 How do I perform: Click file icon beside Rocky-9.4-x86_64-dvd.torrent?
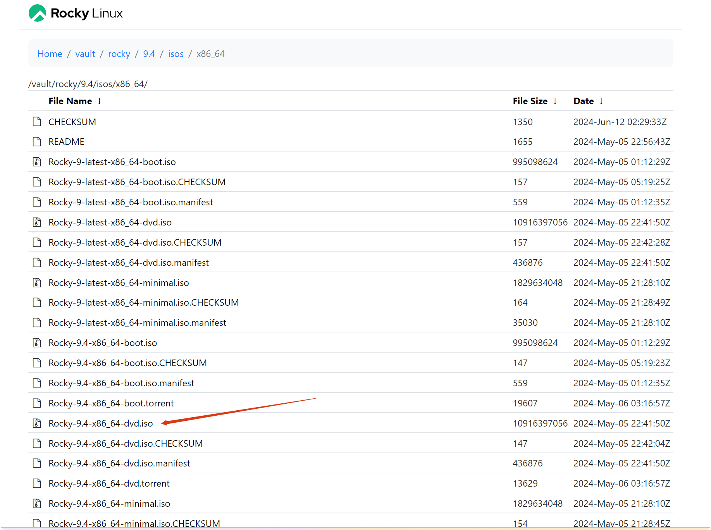pyautogui.click(x=37, y=484)
